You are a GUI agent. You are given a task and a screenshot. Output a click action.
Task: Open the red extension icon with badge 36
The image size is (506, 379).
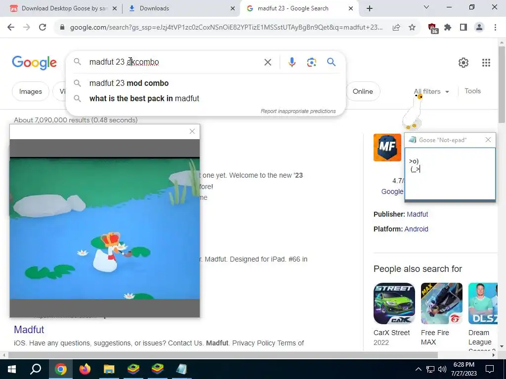tap(433, 28)
